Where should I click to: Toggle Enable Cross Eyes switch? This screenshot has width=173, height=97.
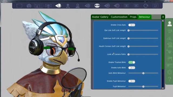pos(132,25)
